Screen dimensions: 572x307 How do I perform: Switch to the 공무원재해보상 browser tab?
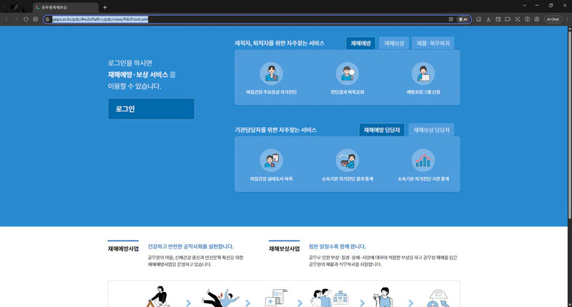click(66, 7)
